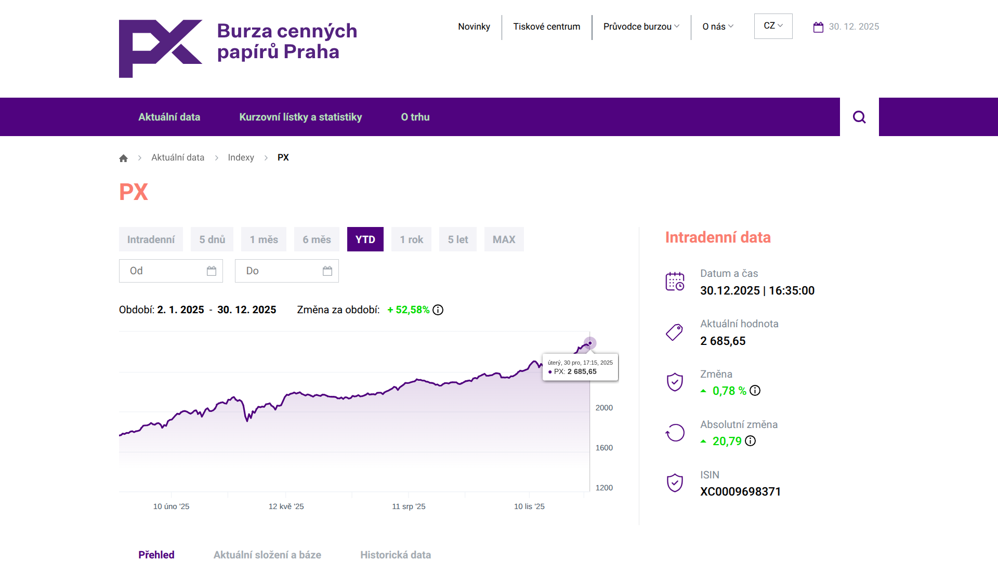
Task: Click the PX 2 685,65 chart tooltip
Action: (580, 367)
